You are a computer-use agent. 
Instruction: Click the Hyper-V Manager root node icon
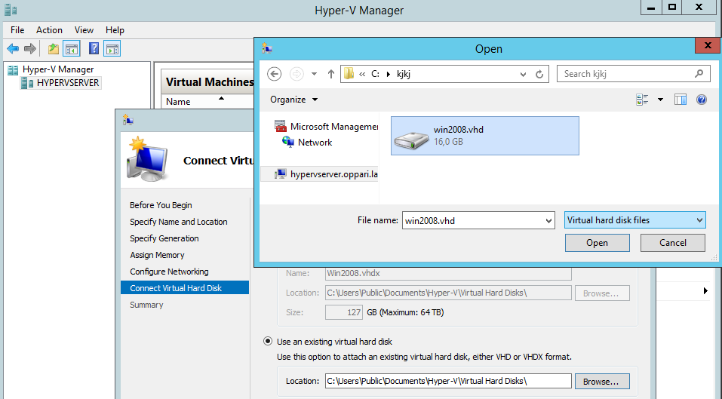coord(13,69)
